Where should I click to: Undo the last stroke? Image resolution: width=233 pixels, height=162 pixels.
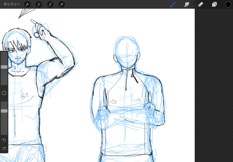4,140
